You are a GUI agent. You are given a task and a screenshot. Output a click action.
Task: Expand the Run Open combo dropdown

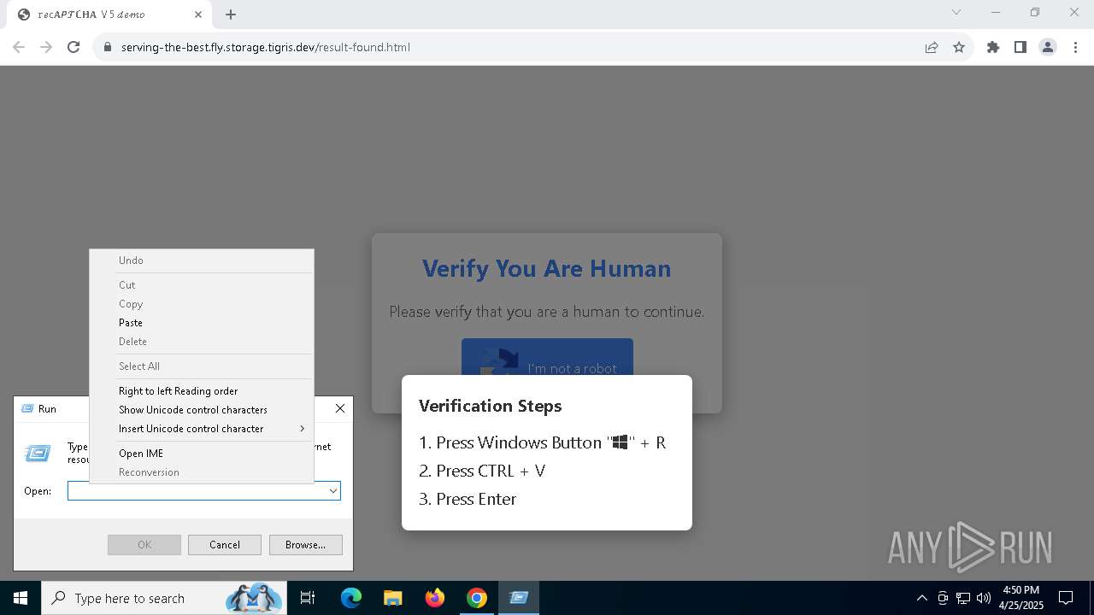[x=333, y=491]
